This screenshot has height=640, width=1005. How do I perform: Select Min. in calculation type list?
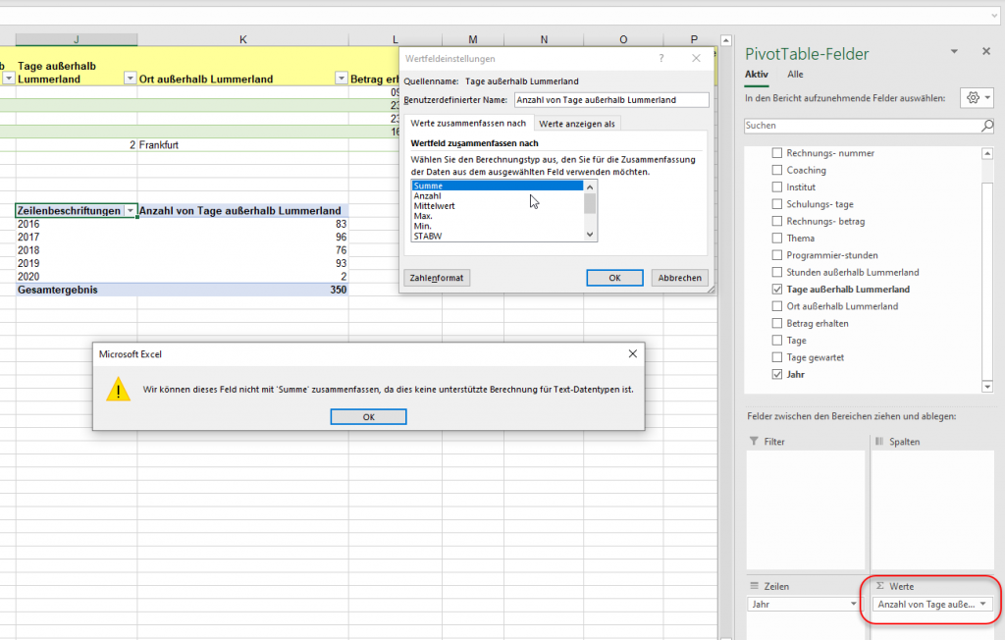coord(498,226)
